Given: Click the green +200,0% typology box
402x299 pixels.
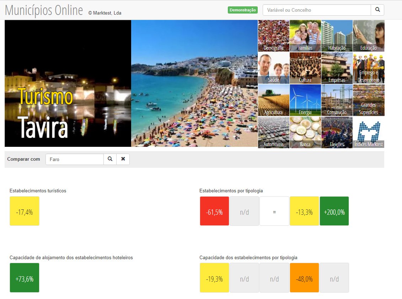Looking at the screenshot, I should coord(334,211).
